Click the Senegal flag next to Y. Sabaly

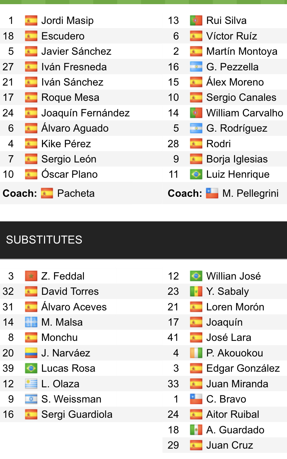[x=196, y=291]
